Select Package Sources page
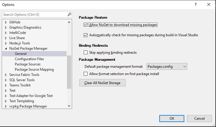Viewport: 216px width, 127px height. tap(28, 64)
